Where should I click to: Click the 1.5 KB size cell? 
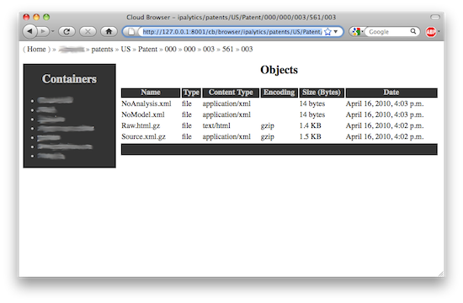(311, 136)
